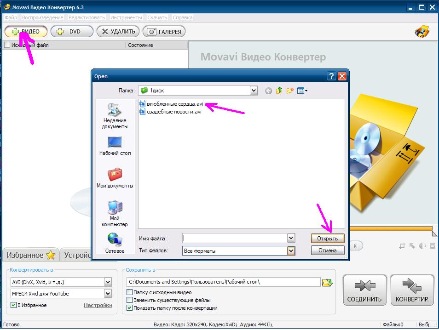439x330 pixels.
Task: Open the Инструменты menu
Action: click(126, 17)
